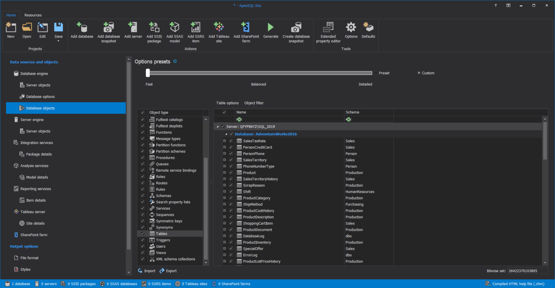Expand the PersonCreditCard table row
Image resolution: width=555 pixels, height=288 pixels.
click(x=224, y=147)
